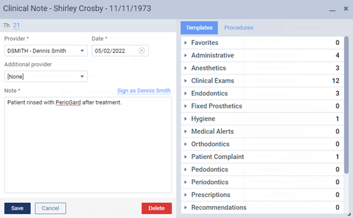The height and width of the screenshot is (218, 353).
Task: Open the Provider dropdown showing DSMITH
Action: (46, 51)
